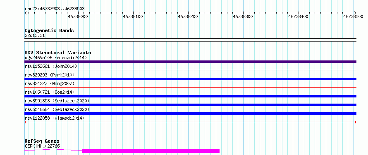Viewport: 368px width, 155px height.
Task: Click the dgv2469n106 (Alsmadi2014) variant label
Action: coord(56,58)
